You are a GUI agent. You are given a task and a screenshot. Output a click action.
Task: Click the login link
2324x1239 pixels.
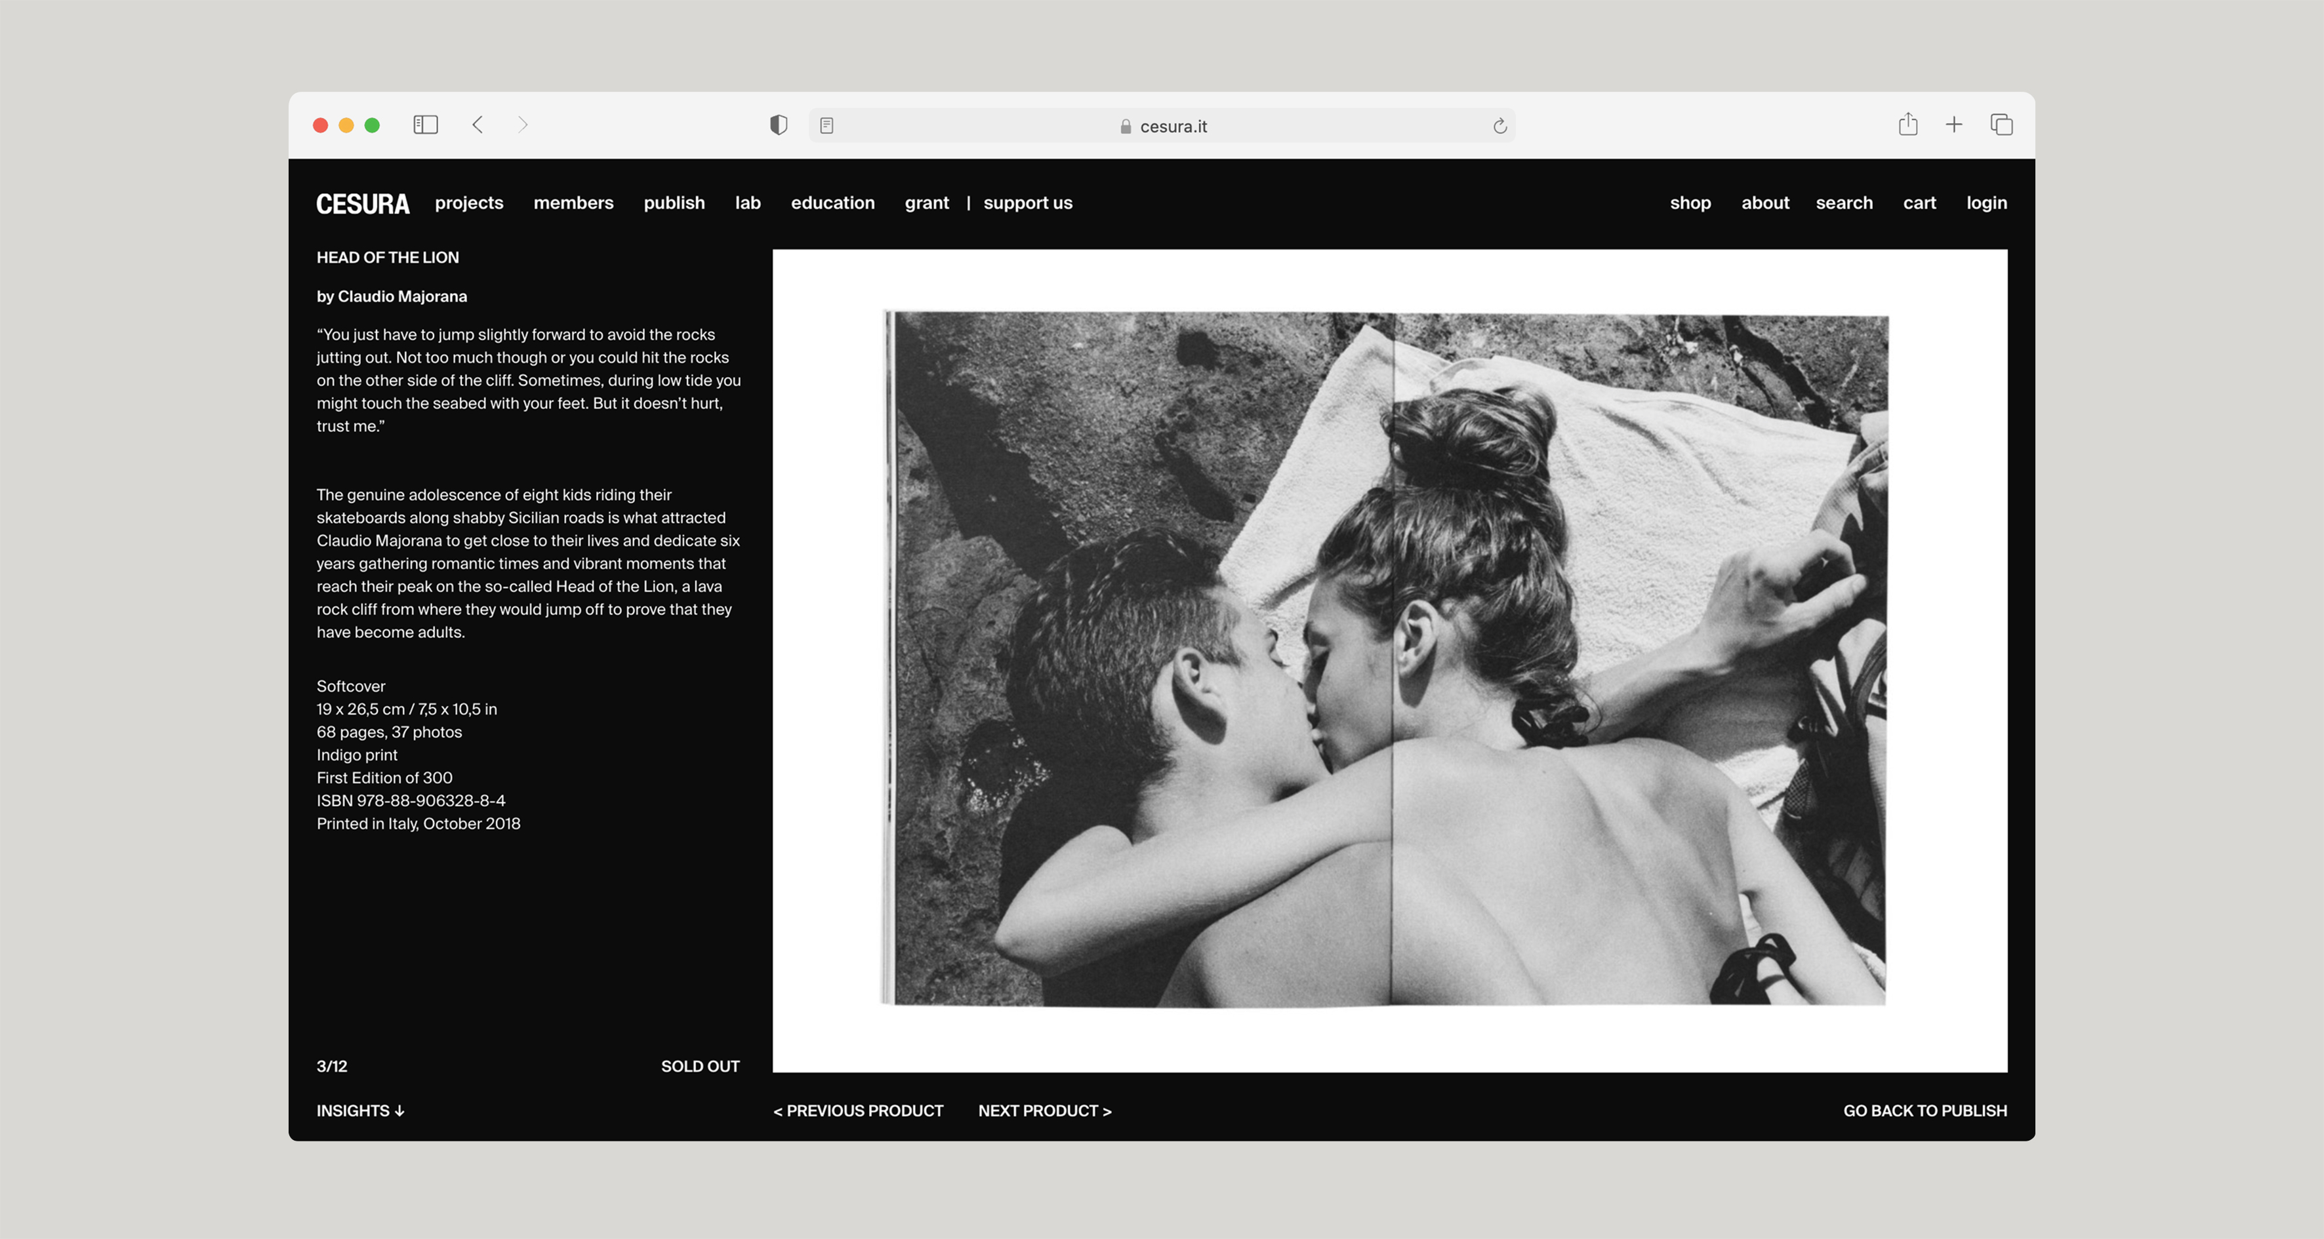[x=1987, y=203]
